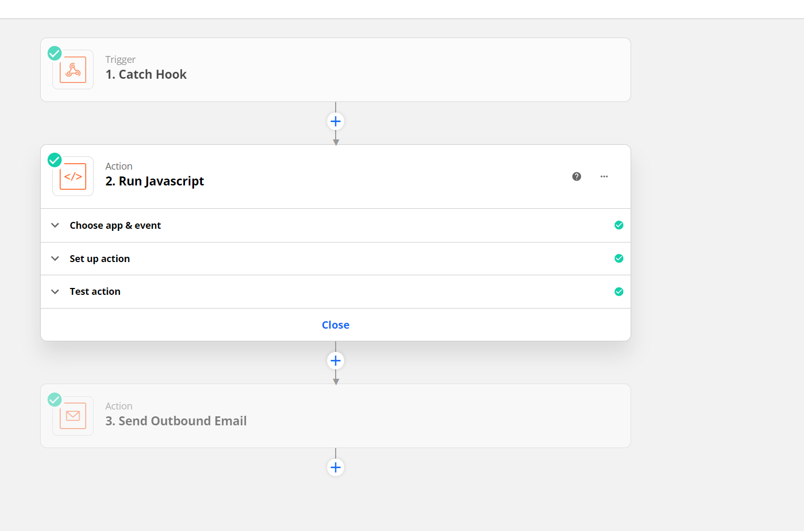Open the 3. Send Outbound Email step
Screen dimensions: 804x531
[x=336, y=416]
